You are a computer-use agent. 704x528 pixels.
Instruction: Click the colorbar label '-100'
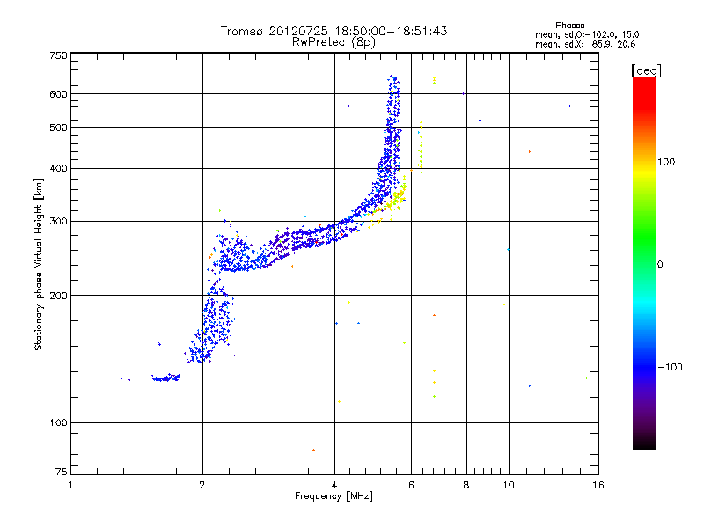click(x=670, y=367)
